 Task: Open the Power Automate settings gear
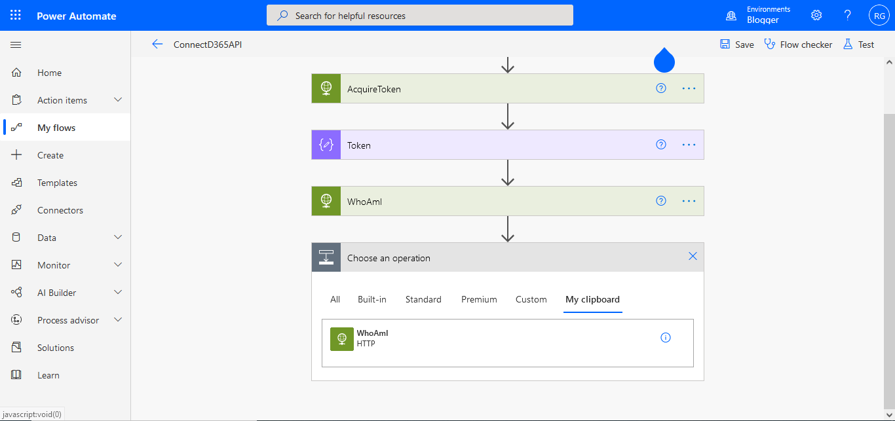point(816,15)
